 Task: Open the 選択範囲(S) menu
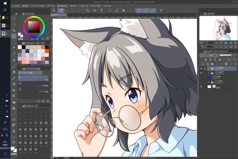pos(62,6)
